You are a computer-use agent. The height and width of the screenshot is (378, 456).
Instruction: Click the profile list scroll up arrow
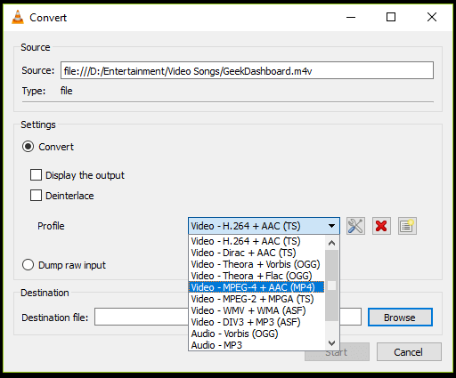click(331, 243)
